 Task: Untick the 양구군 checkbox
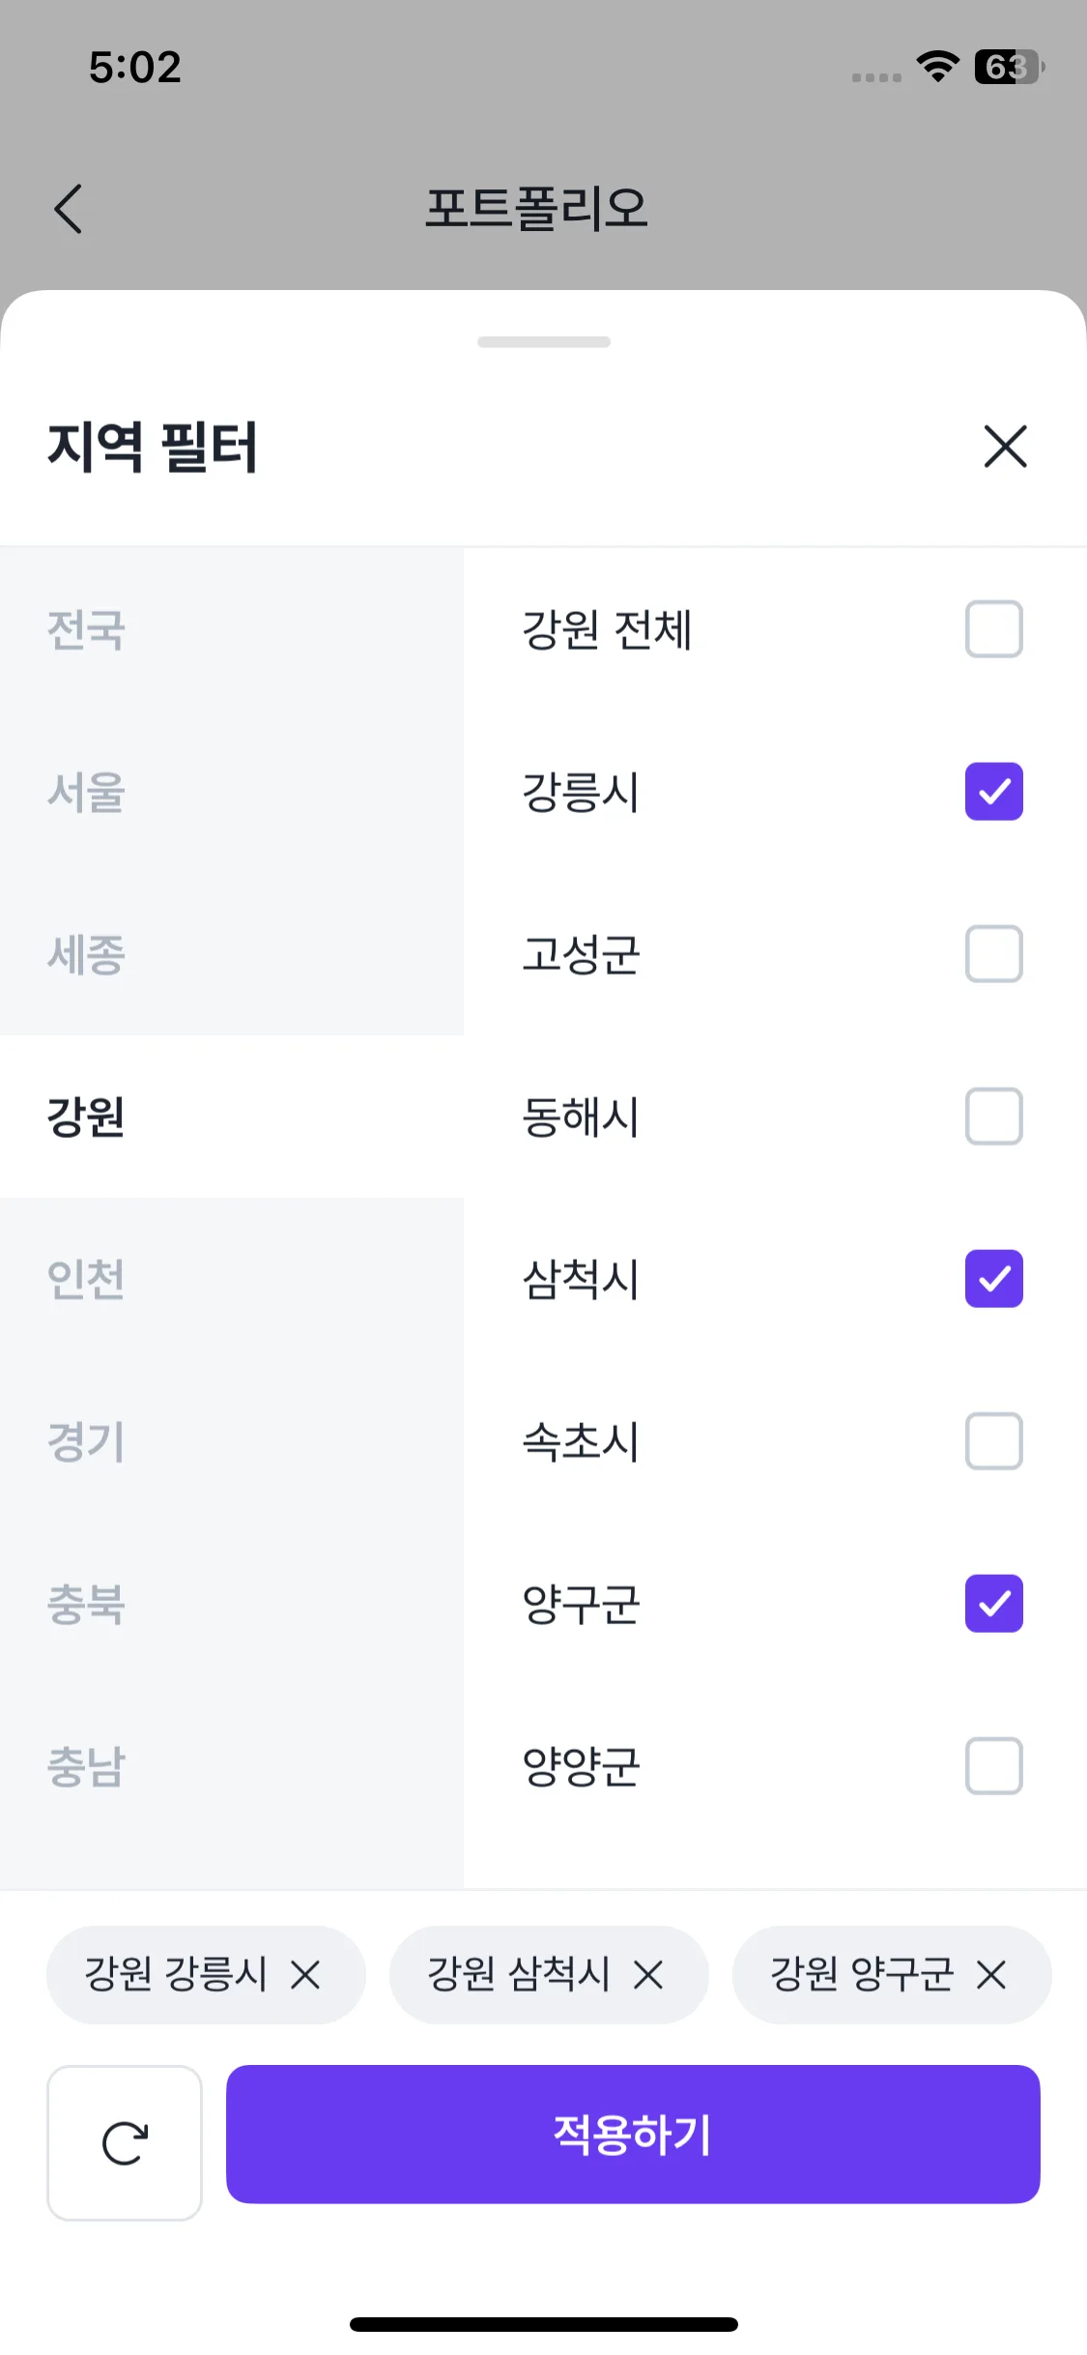click(993, 1604)
